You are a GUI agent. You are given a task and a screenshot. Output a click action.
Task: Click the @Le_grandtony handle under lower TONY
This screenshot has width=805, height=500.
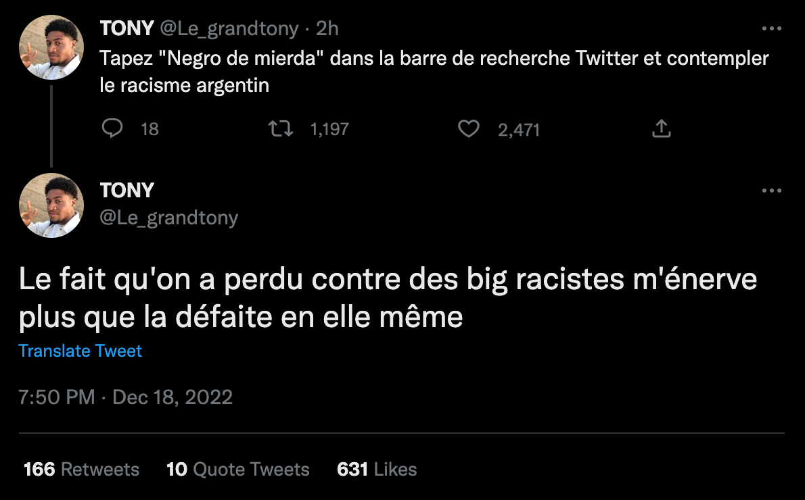169,218
